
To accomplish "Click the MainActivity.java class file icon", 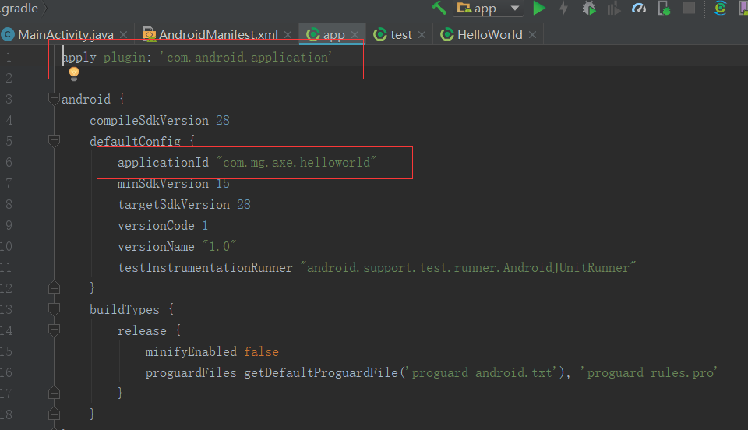I will coord(8,34).
